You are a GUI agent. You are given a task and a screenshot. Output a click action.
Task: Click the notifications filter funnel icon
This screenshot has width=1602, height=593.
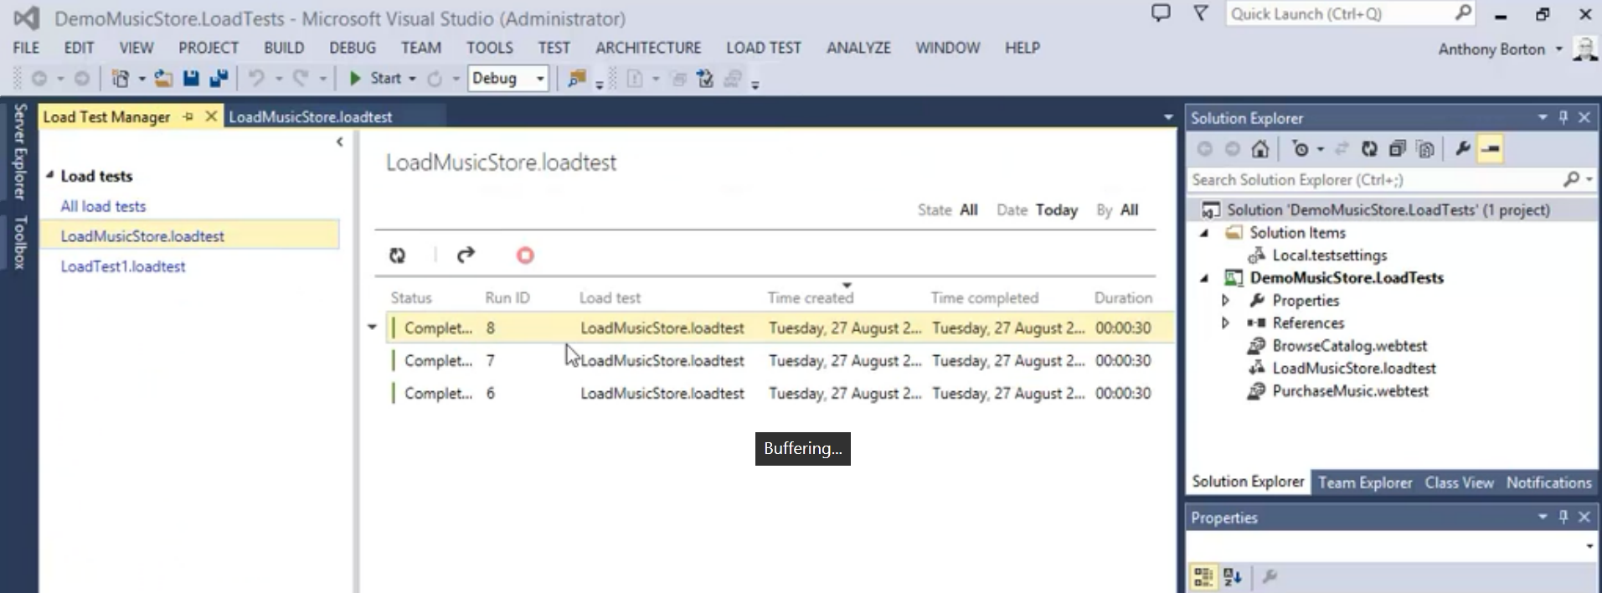[x=1201, y=13]
